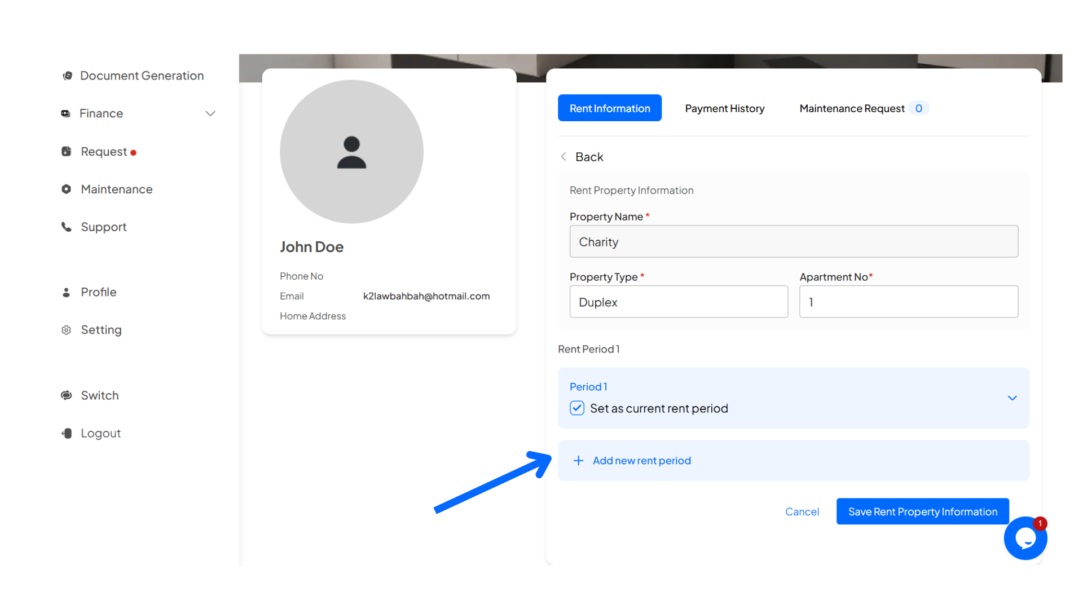Image resolution: width=1083 pixels, height=609 pixels.
Task: Click the Property Name field
Action: tap(794, 241)
